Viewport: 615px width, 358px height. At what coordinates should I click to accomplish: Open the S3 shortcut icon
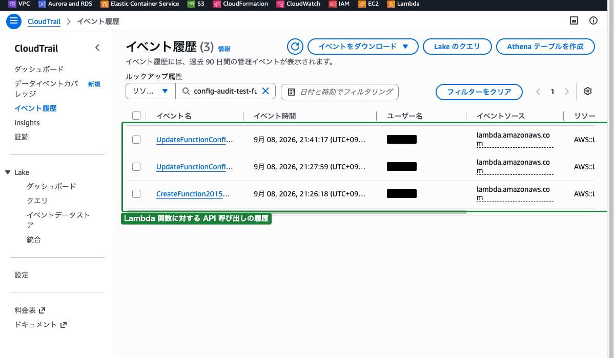(x=192, y=4)
